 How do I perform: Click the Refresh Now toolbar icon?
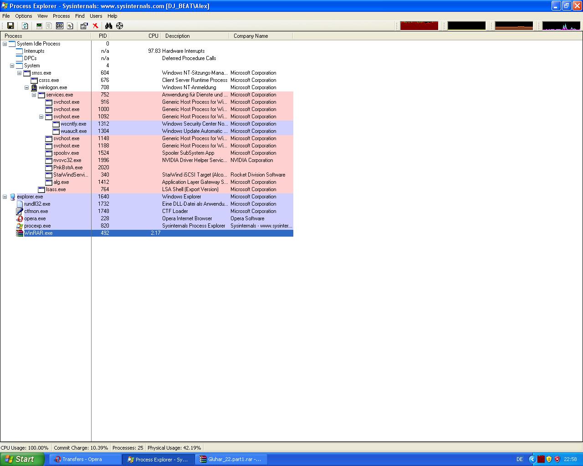click(x=25, y=26)
